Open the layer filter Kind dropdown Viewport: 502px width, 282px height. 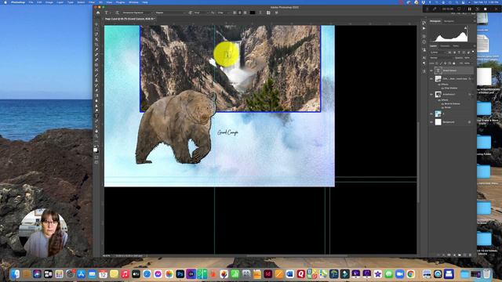point(438,52)
